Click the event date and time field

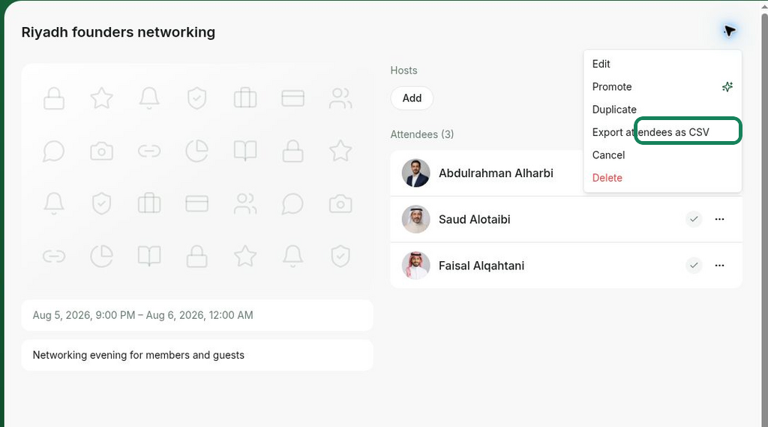(197, 315)
